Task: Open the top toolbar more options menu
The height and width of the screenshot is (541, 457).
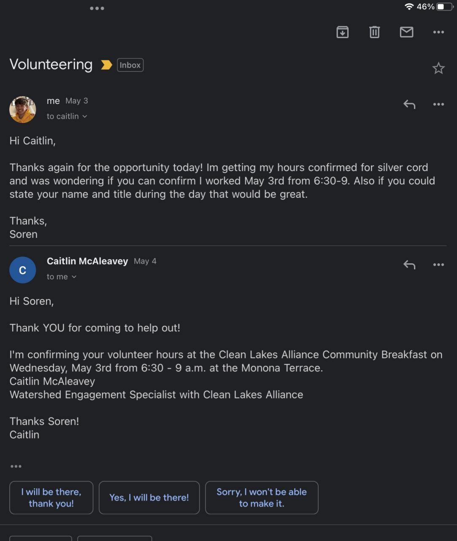Action: pyautogui.click(x=438, y=32)
